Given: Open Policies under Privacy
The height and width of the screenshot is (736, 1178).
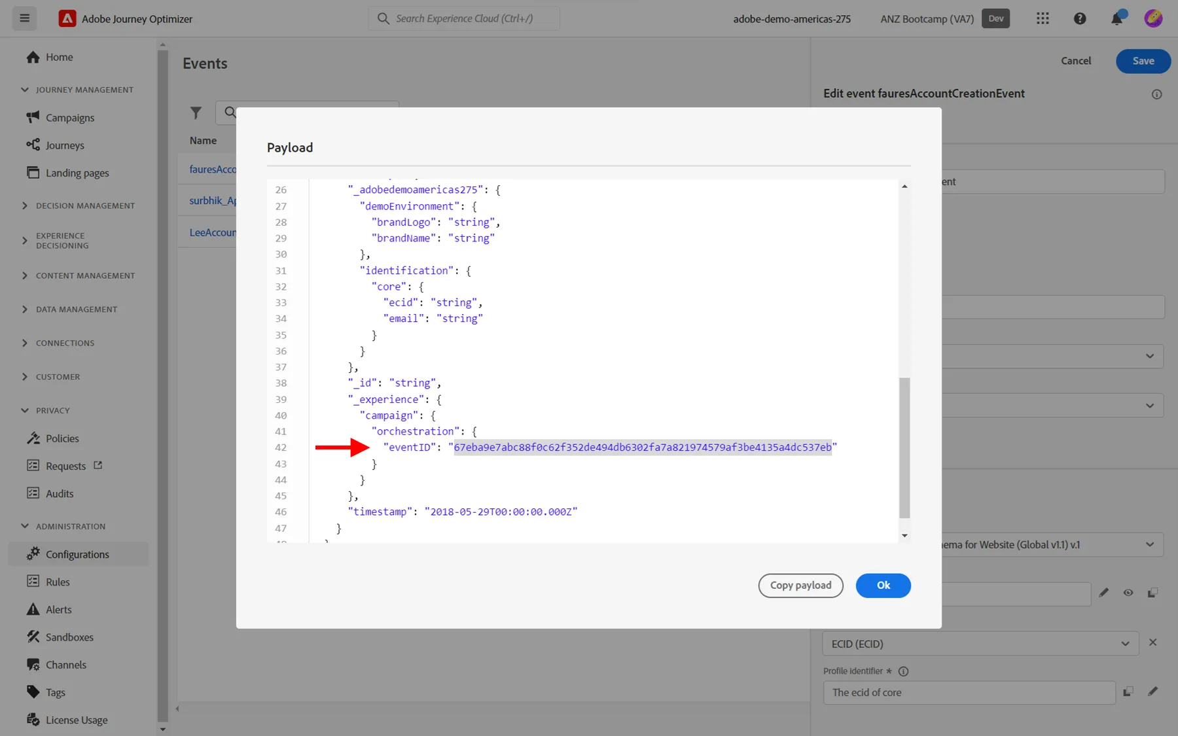Looking at the screenshot, I should 62,438.
